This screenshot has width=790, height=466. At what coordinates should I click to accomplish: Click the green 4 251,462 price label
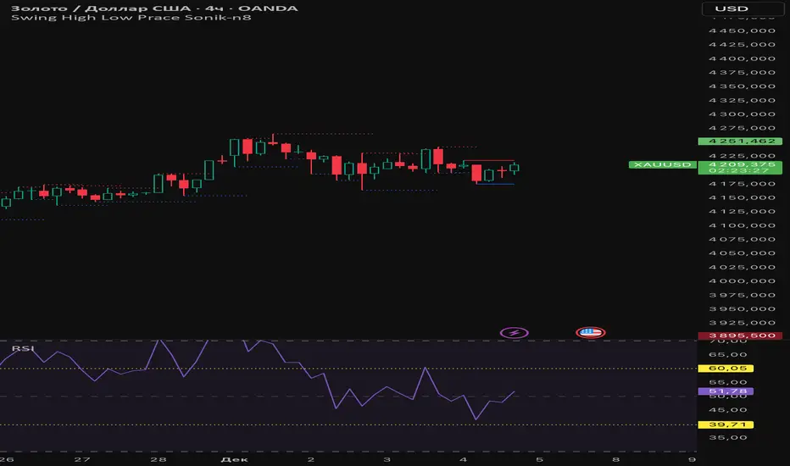[x=740, y=141]
